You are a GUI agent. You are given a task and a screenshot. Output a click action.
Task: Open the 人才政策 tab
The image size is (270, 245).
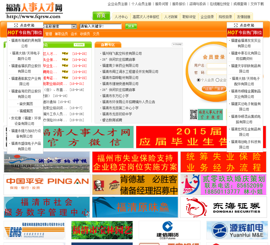(171, 17)
